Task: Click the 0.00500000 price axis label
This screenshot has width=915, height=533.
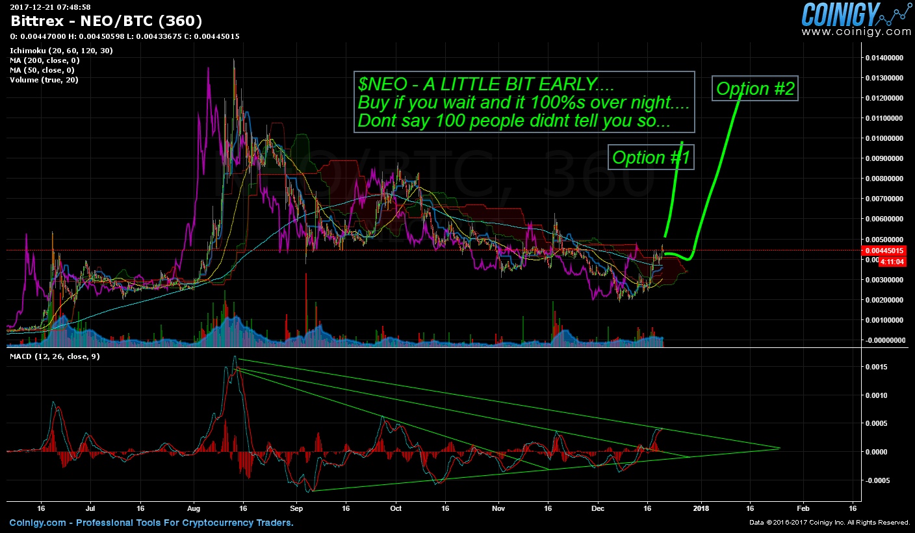Action: click(x=885, y=240)
